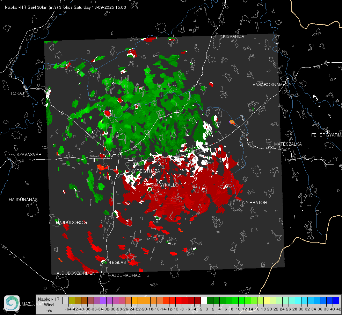This screenshot has width=342, height=315.
Task: Click the TOKAJ town label
Action: pos(17,93)
